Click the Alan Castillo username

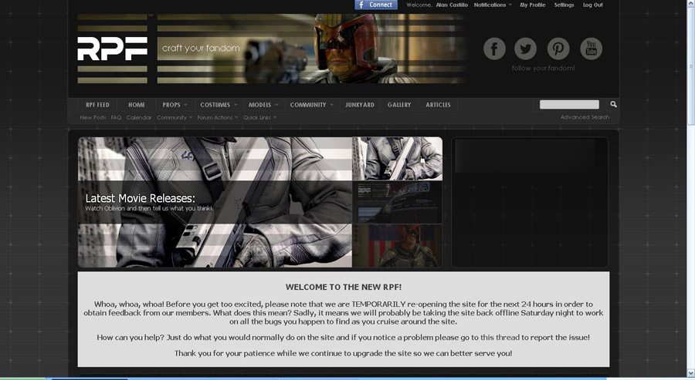tap(452, 5)
